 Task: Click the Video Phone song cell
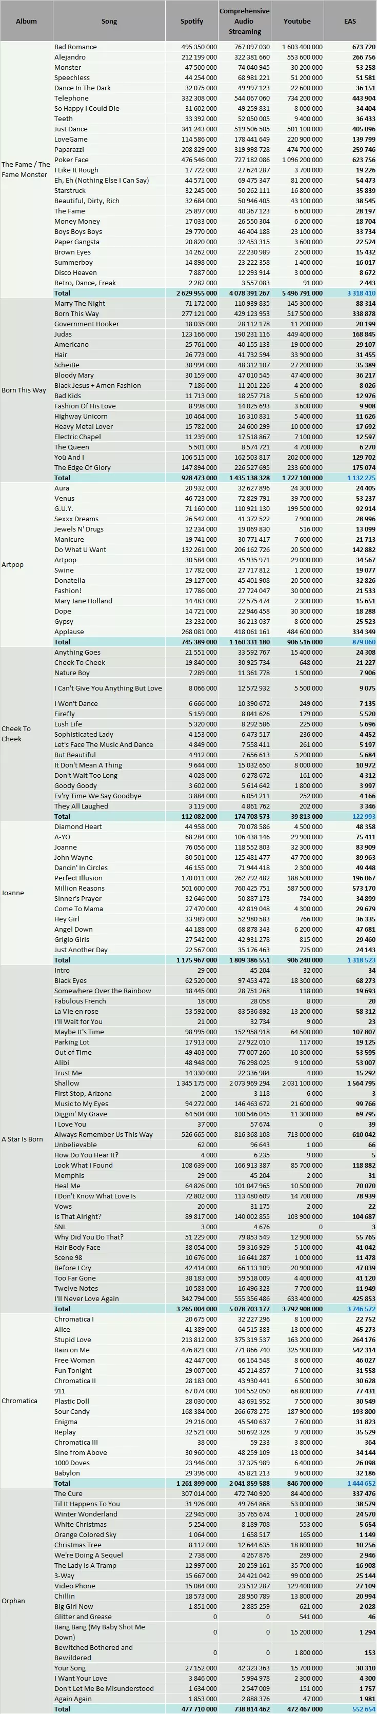point(109,1586)
